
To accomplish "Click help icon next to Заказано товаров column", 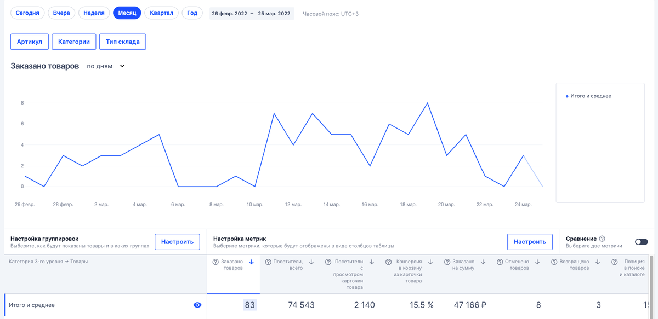I will [x=215, y=262].
